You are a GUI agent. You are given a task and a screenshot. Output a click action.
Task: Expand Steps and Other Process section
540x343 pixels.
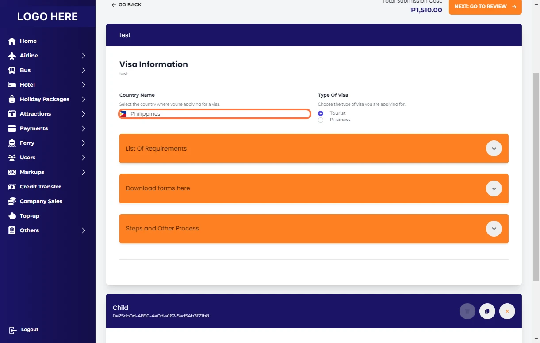(494, 229)
